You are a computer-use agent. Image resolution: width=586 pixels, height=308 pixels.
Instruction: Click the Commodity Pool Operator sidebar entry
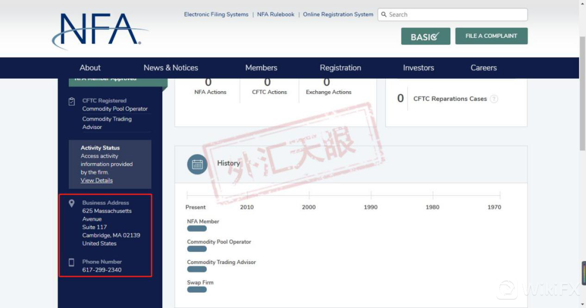tap(114, 108)
